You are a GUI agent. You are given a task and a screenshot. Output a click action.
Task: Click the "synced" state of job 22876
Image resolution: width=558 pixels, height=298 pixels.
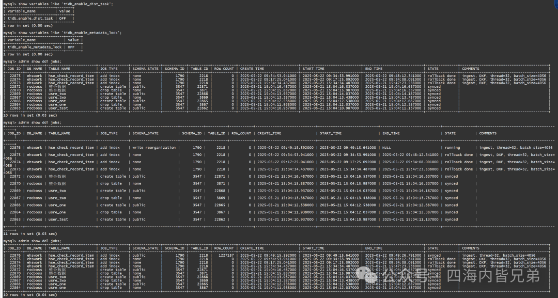pyautogui.click(x=434, y=255)
